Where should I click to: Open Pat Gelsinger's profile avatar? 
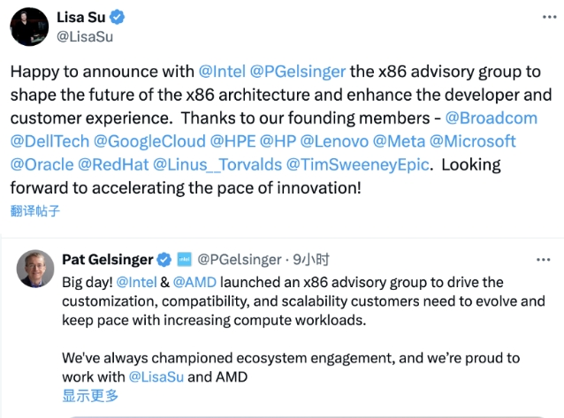tap(35, 269)
